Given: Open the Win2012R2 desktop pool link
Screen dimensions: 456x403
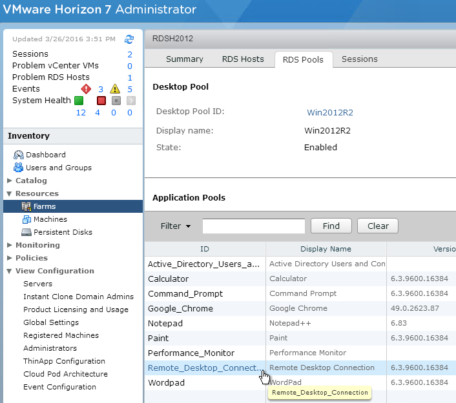Looking at the screenshot, I should point(330,112).
